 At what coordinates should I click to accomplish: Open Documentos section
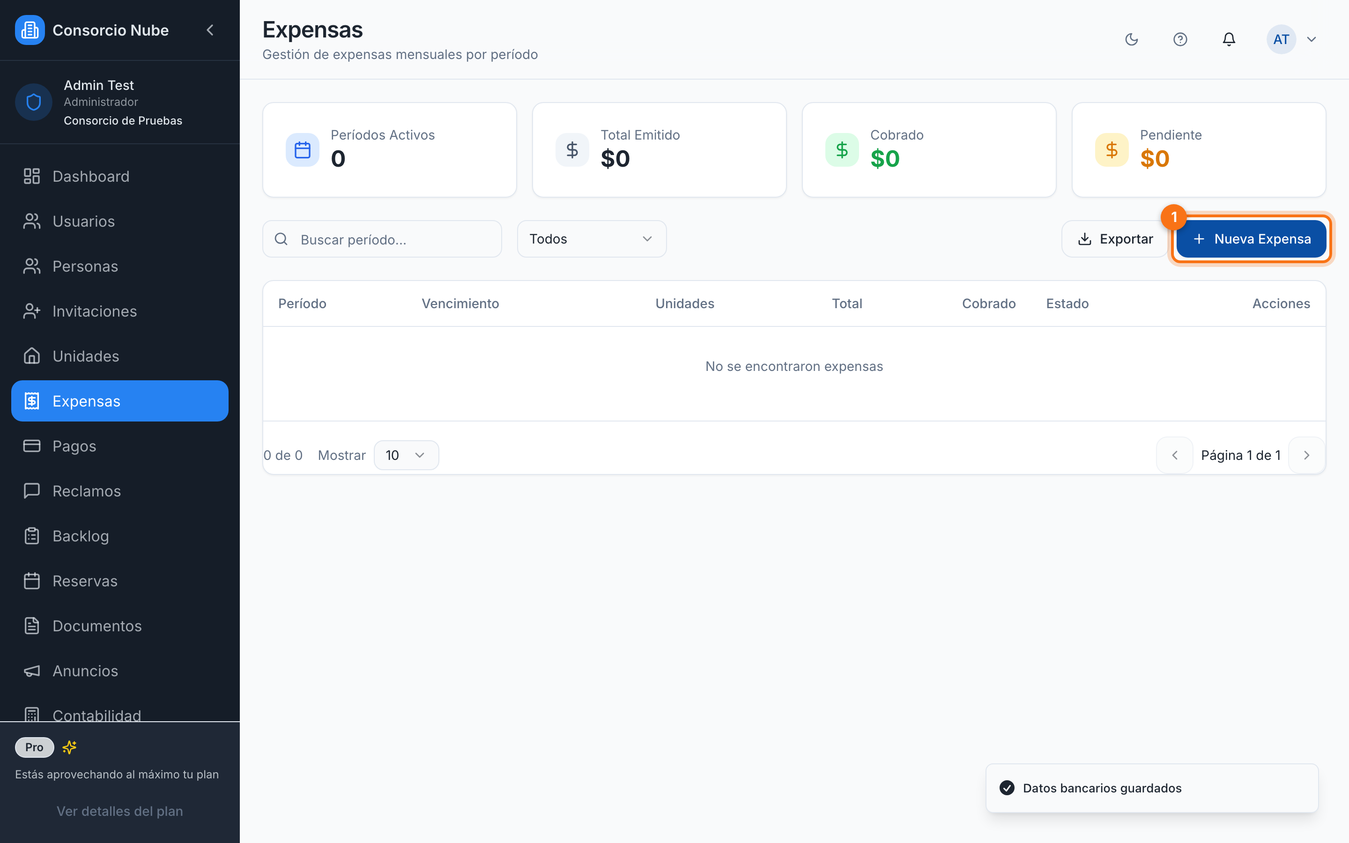click(x=120, y=626)
